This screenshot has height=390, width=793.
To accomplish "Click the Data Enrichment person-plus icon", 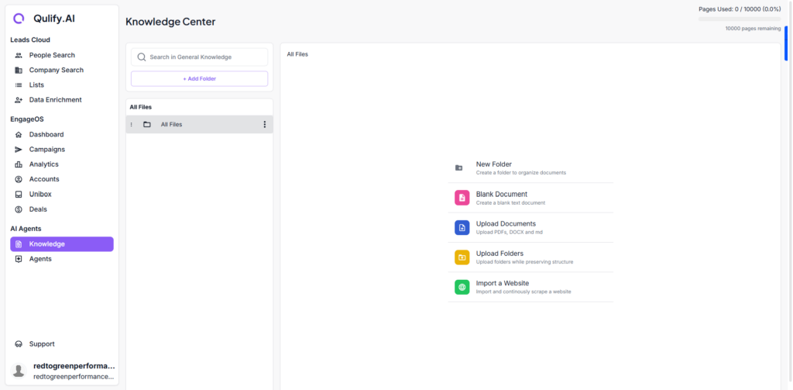I will [19, 100].
